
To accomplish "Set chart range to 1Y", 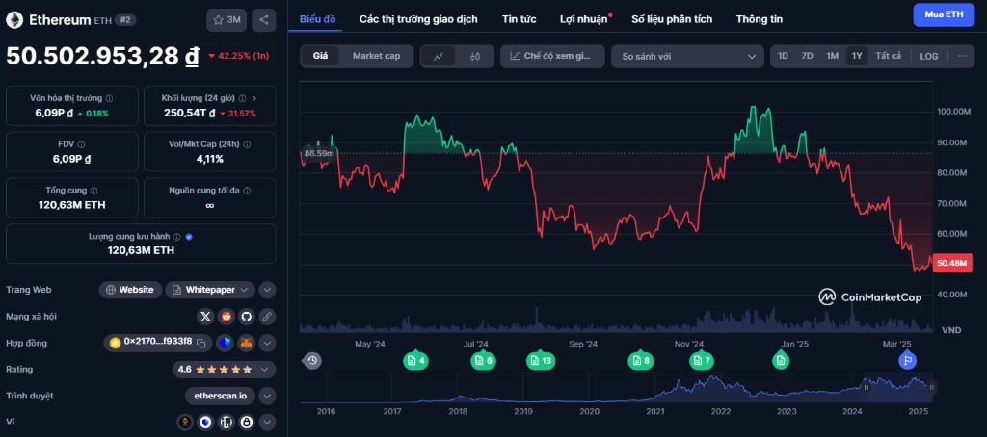I will pos(857,56).
